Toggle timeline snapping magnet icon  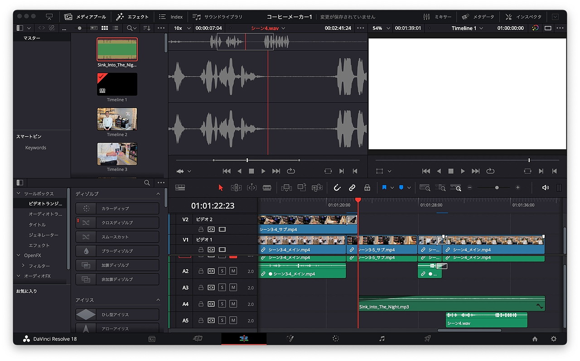click(337, 188)
